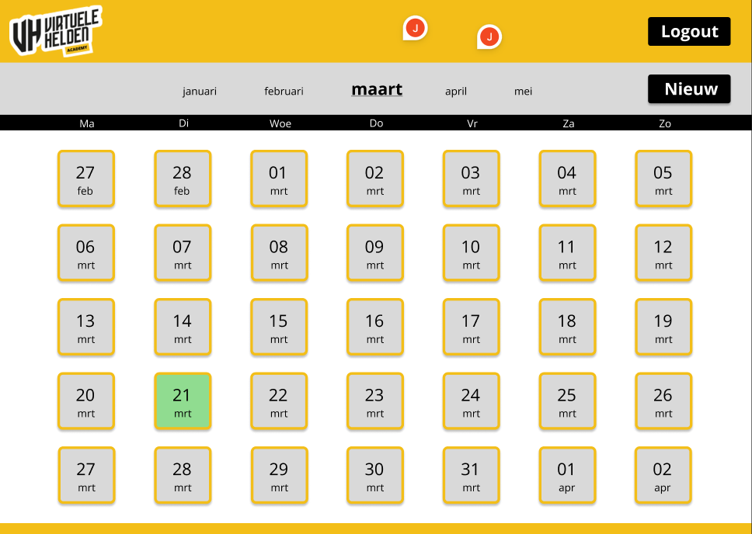Image resolution: width=752 pixels, height=534 pixels.
Task: Switch to the februari month tab
Action: (x=284, y=92)
